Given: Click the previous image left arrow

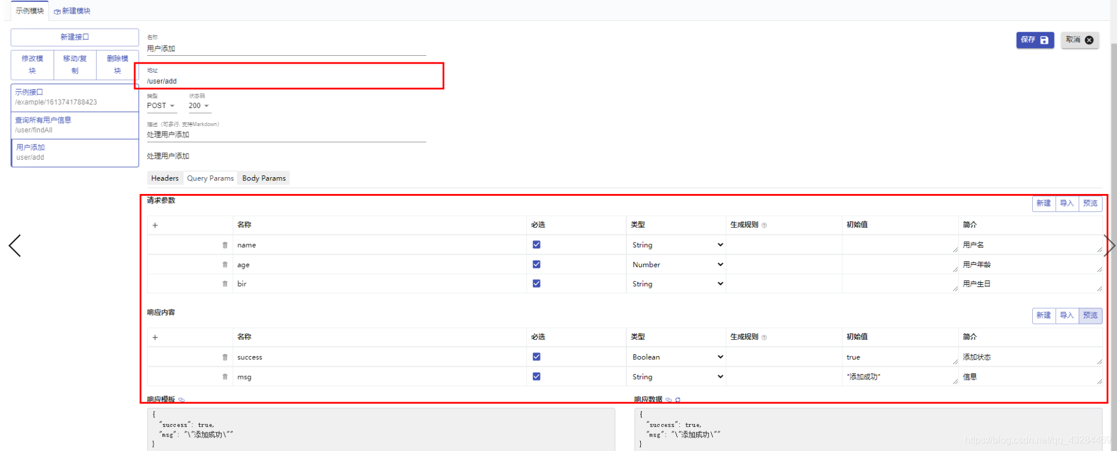Looking at the screenshot, I should [15, 246].
